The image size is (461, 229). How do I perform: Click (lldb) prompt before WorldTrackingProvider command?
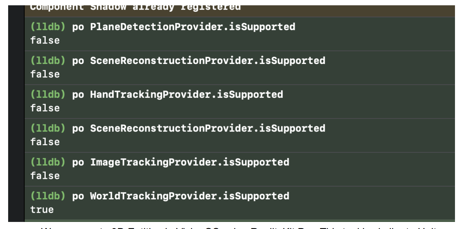(x=48, y=196)
